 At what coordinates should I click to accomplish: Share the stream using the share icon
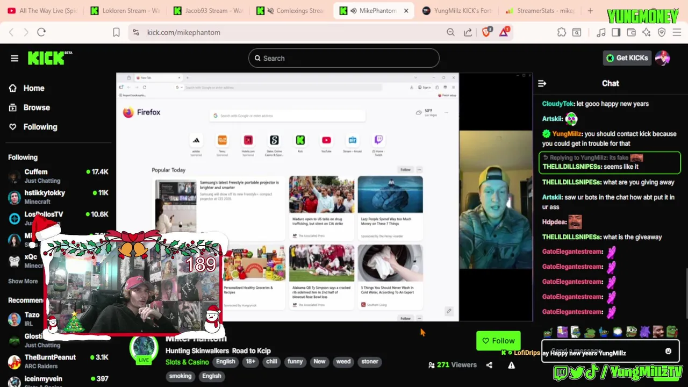489,365
